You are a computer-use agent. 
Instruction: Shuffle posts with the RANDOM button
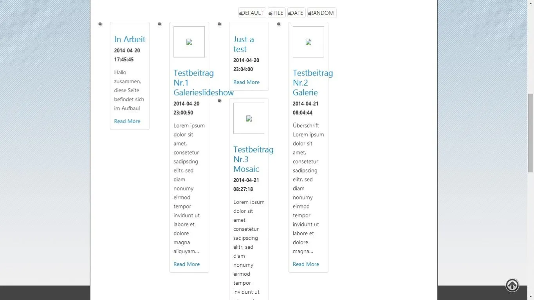pyautogui.click(x=322, y=13)
